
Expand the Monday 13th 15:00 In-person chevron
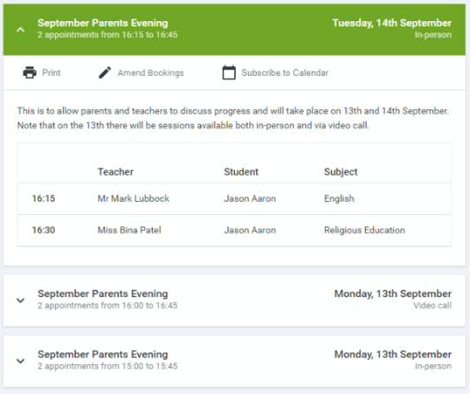(x=20, y=361)
